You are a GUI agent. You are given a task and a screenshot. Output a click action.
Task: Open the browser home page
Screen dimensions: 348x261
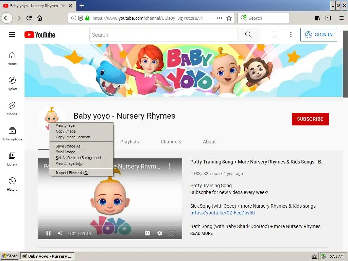coord(40,18)
